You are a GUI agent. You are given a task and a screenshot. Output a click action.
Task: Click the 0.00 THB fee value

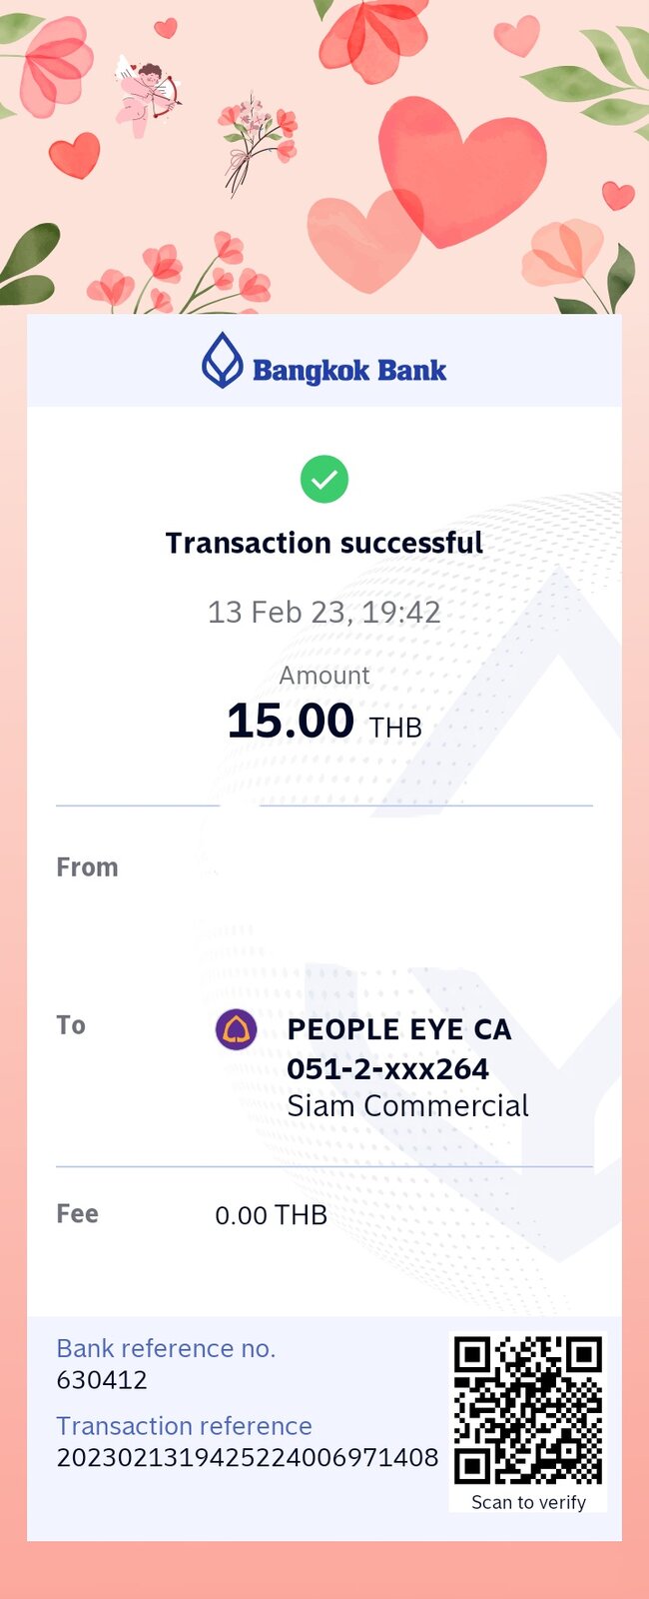272,1215
